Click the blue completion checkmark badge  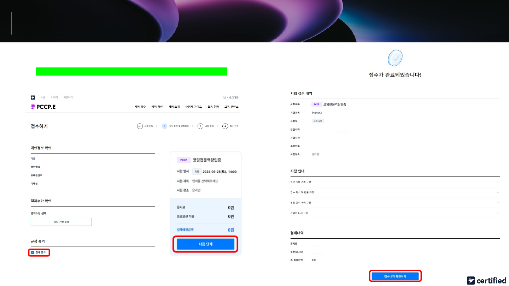[395, 58]
